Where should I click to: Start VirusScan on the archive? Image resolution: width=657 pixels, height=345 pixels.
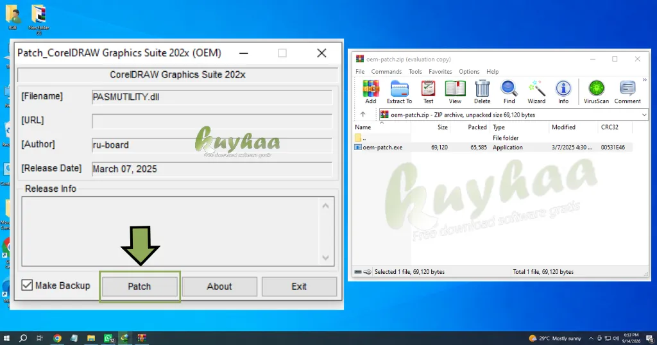point(596,92)
